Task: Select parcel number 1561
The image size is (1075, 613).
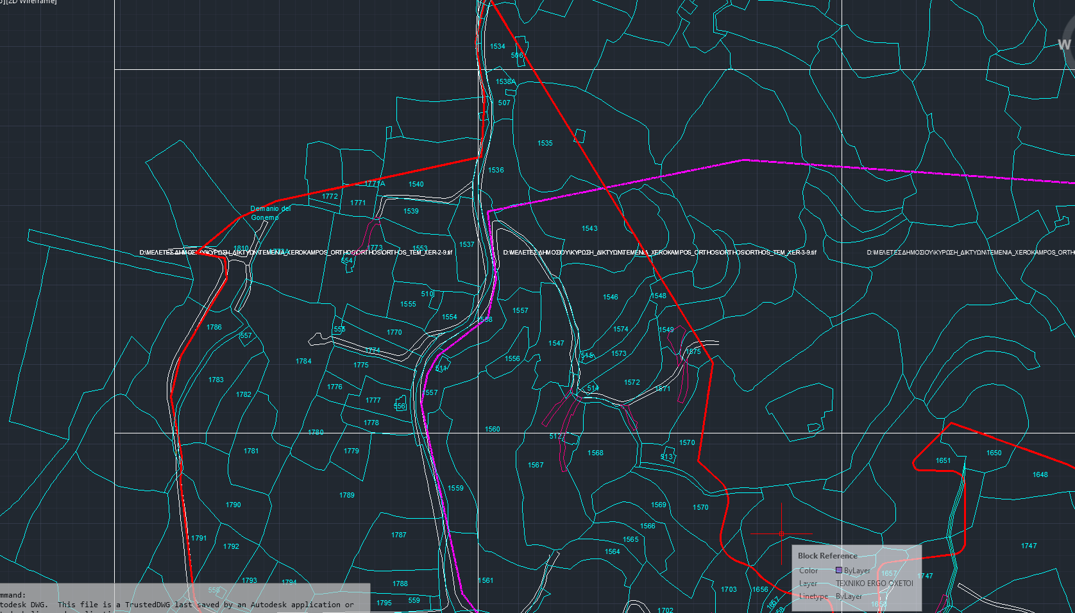Action: [486, 581]
